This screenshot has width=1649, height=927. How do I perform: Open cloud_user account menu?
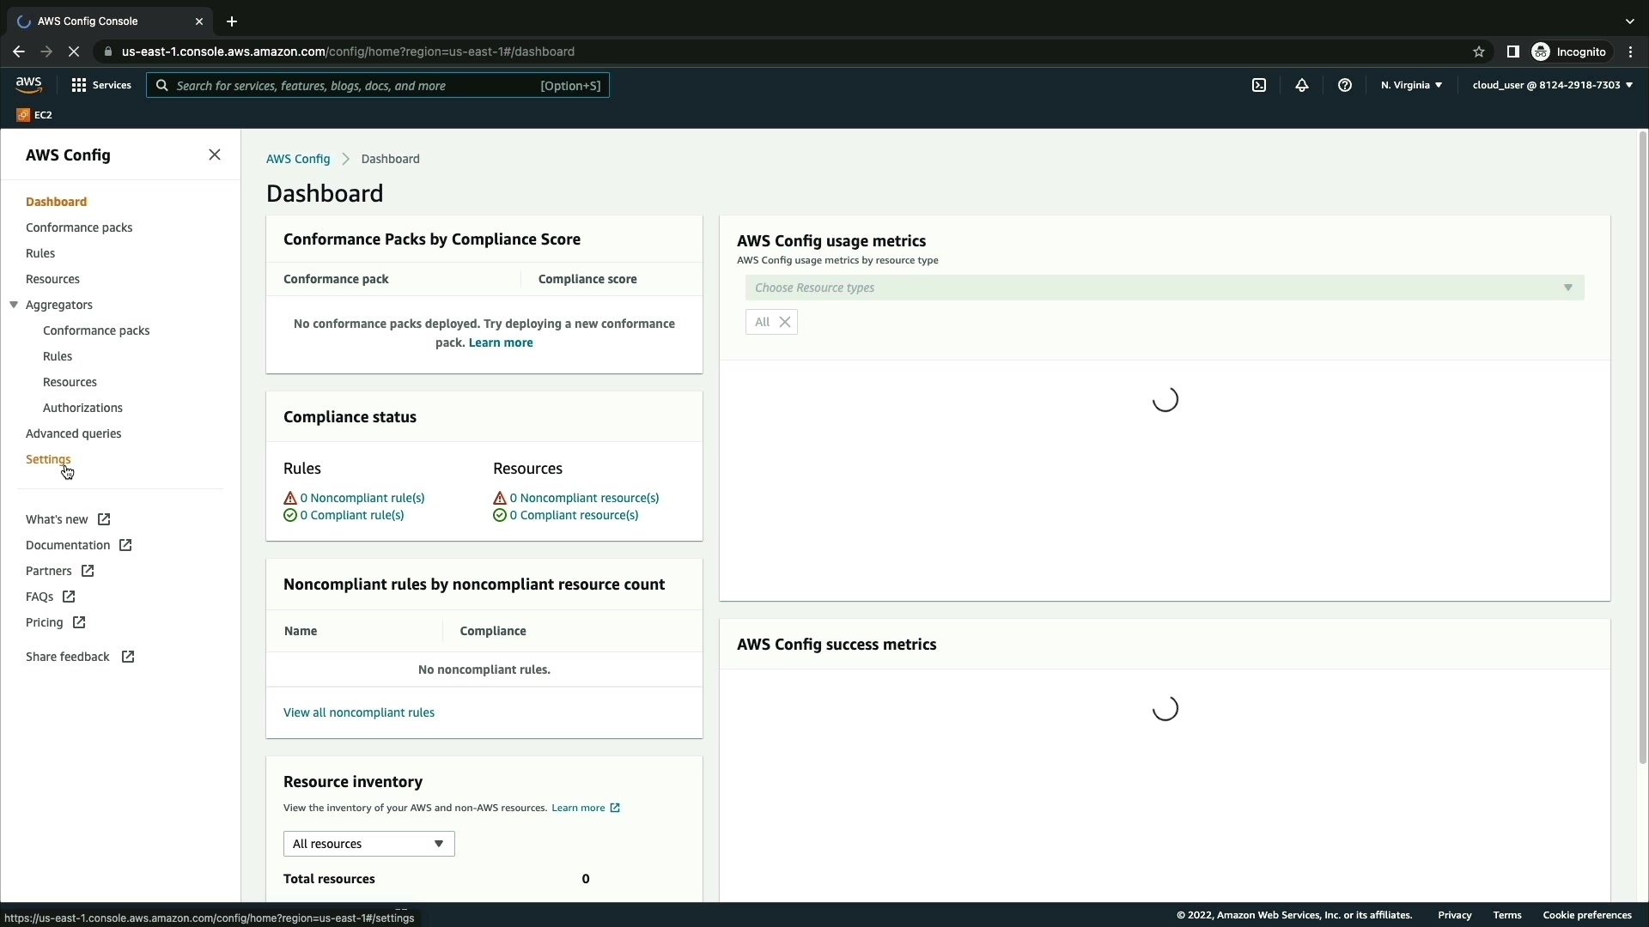click(x=1552, y=85)
